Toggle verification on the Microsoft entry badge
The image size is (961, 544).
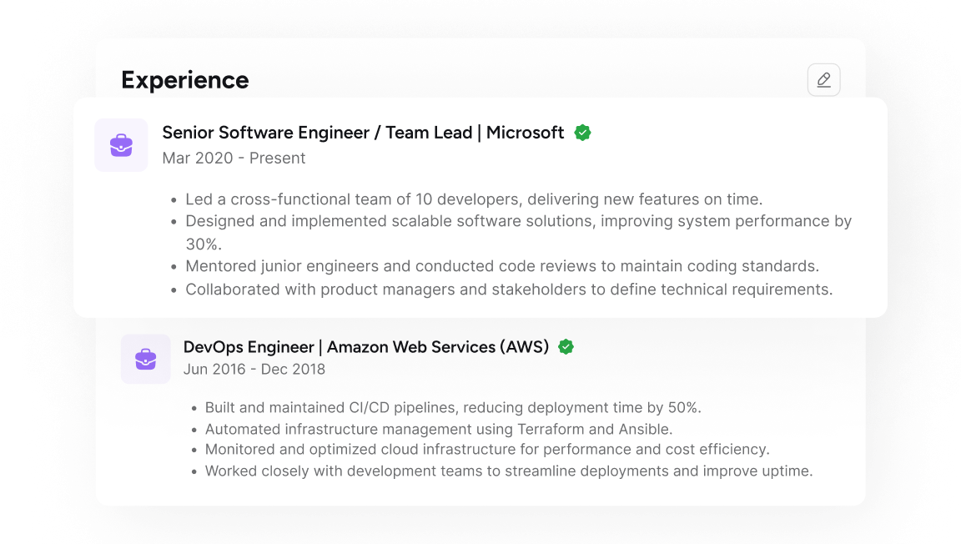tap(582, 132)
